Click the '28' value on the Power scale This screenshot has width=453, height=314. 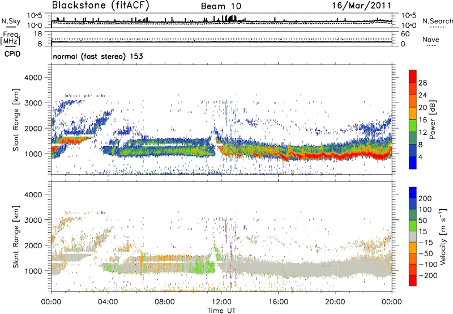[422, 83]
